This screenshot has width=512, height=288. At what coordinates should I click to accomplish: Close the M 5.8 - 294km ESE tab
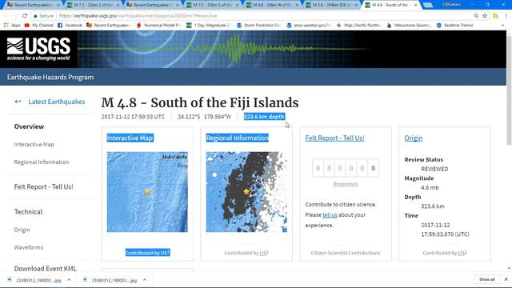tap(356, 5)
